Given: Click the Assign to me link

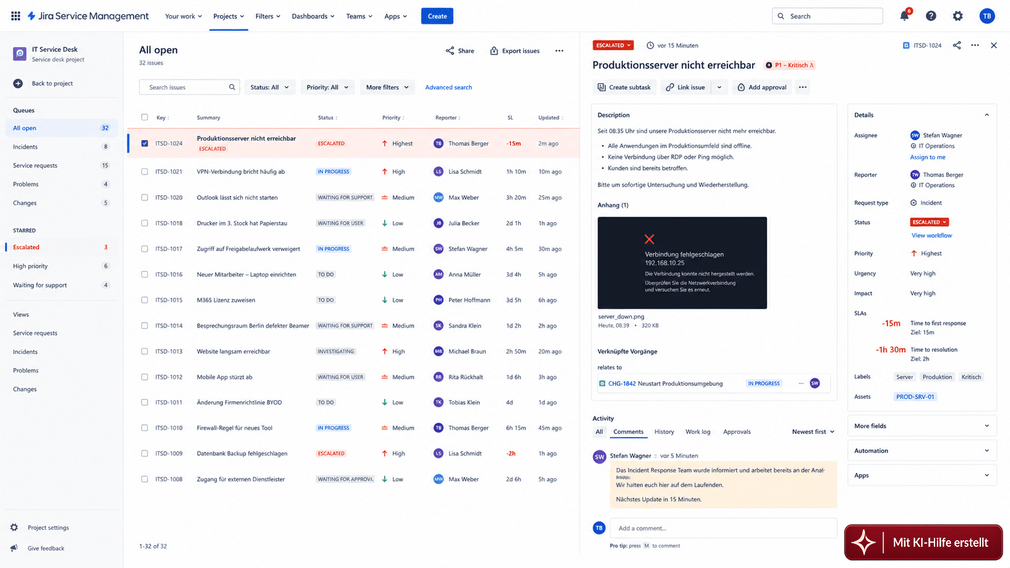Looking at the screenshot, I should pos(928,157).
